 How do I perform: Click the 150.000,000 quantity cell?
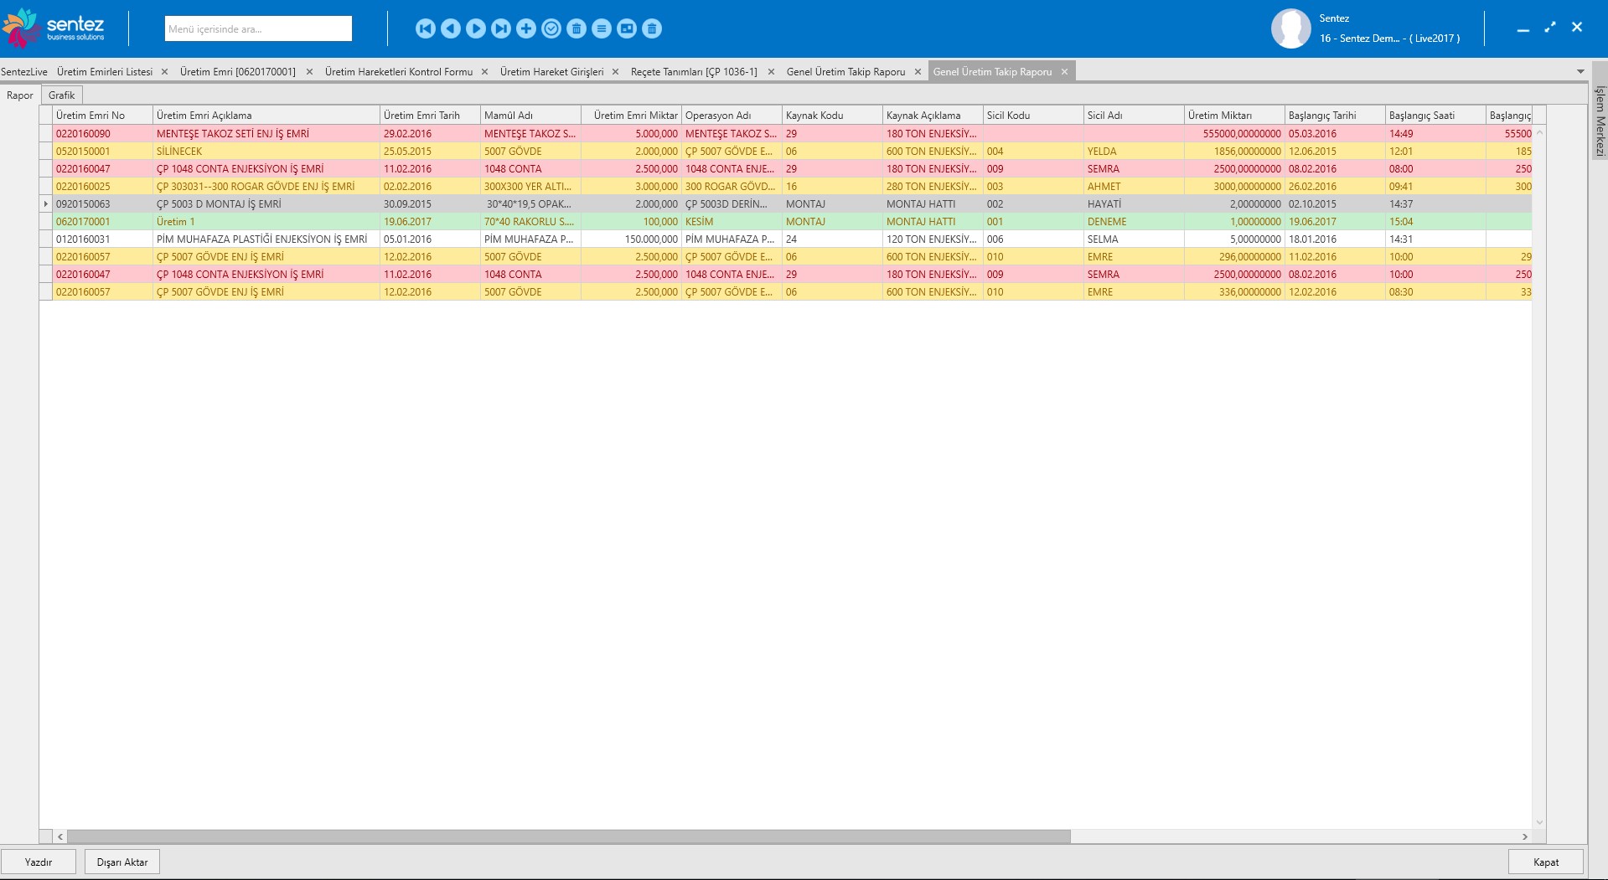click(x=631, y=239)
